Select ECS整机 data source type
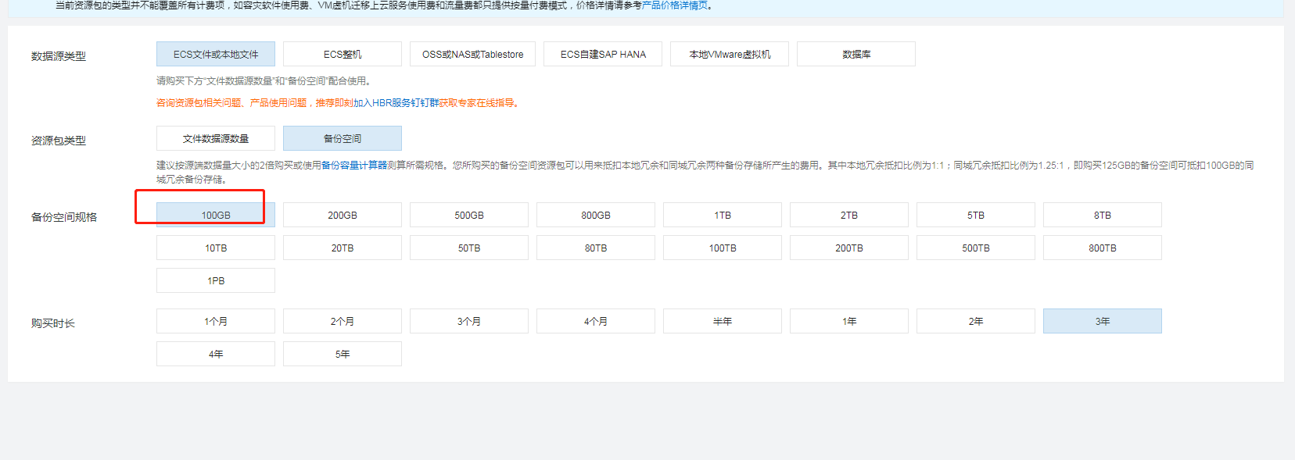1295x460 pixels. tap(343, 54)
